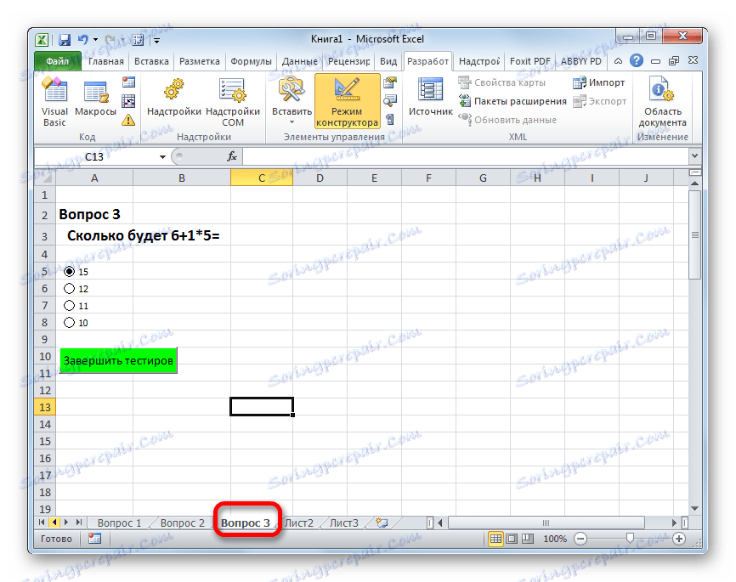Open Document Panel (Область документа)

click(x=662, y=102)
